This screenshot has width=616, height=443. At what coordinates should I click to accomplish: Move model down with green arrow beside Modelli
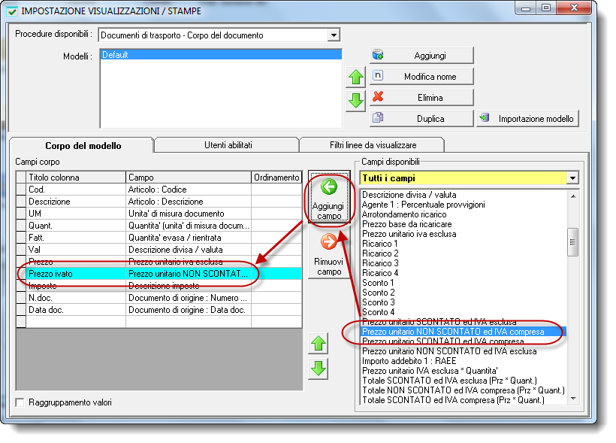[x=355, y=101]
